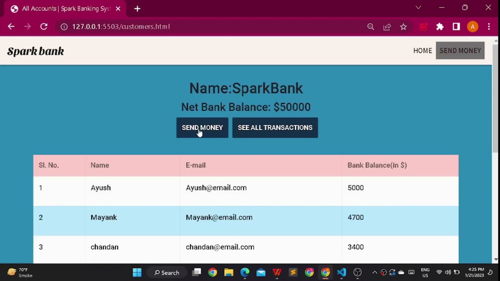
Task: Open taskbar Search box
Action: (x=167, y=272)
